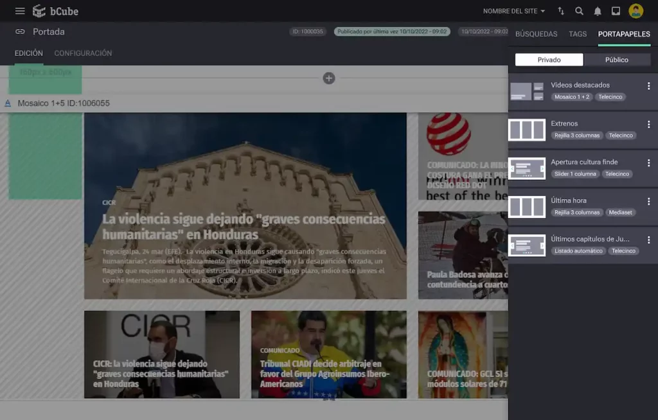Image resolution: width=658 pixels, height=420 pixels.
Task: Open the user avatar profile menu
Action: [x=636, y=11]
